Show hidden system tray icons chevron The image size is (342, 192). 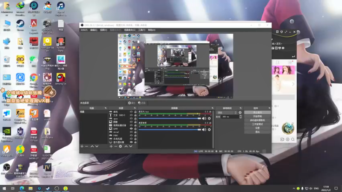(x=294, y=188)
